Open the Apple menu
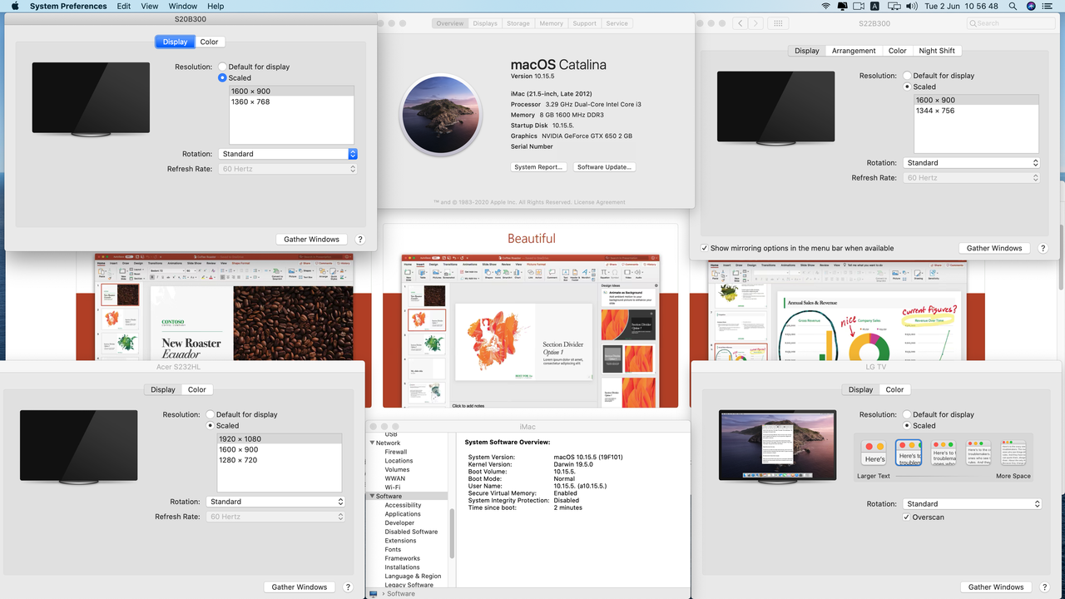This screenshot has width=1065, height=599. 15,6
